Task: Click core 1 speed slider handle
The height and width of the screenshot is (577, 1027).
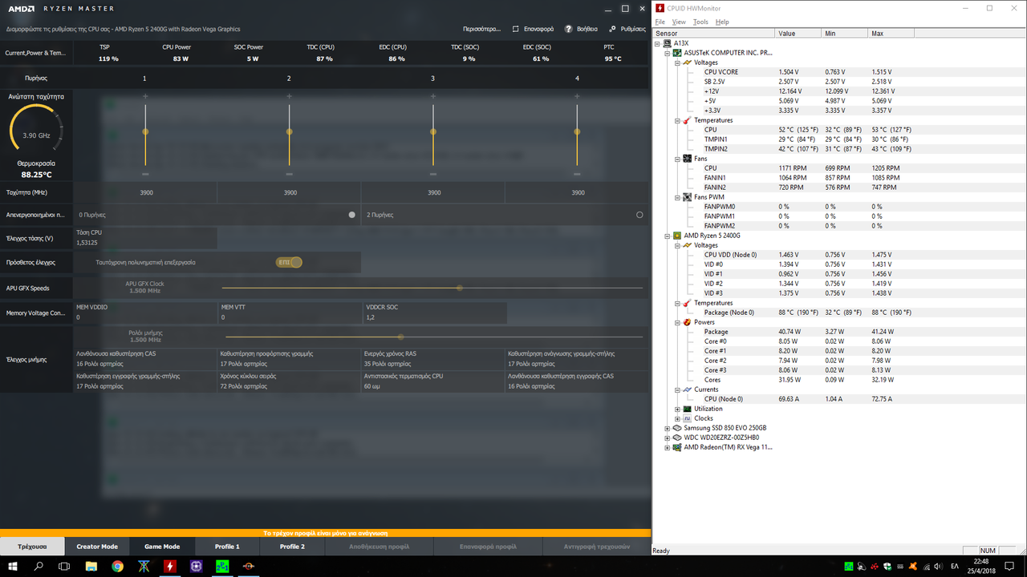Action: pyautogui.click(x=145, y=131)
